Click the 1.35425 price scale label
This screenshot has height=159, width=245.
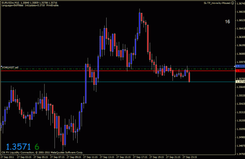tap(241, 104)
